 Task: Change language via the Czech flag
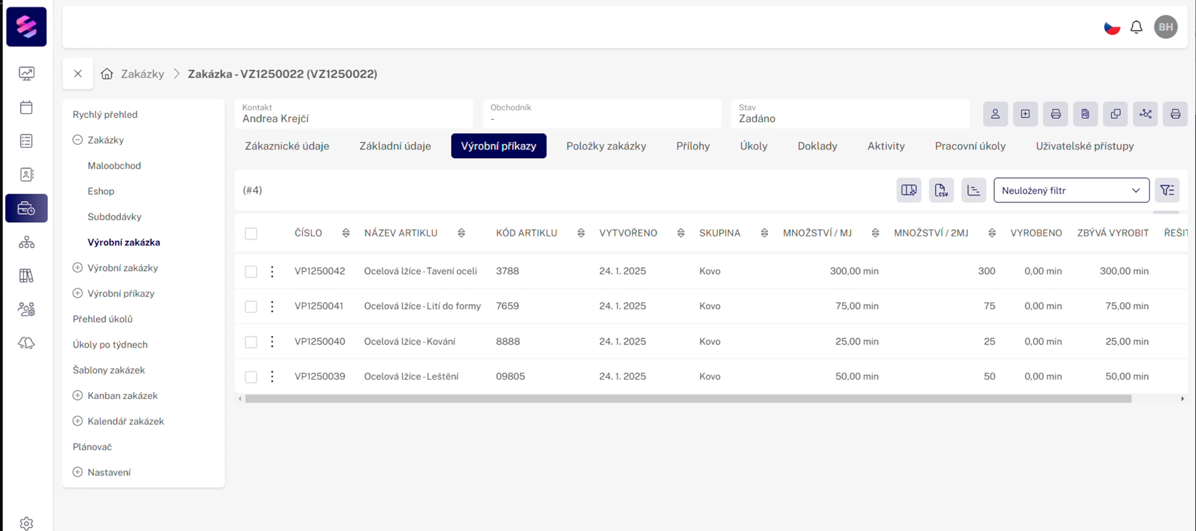tap(1112, 28)
